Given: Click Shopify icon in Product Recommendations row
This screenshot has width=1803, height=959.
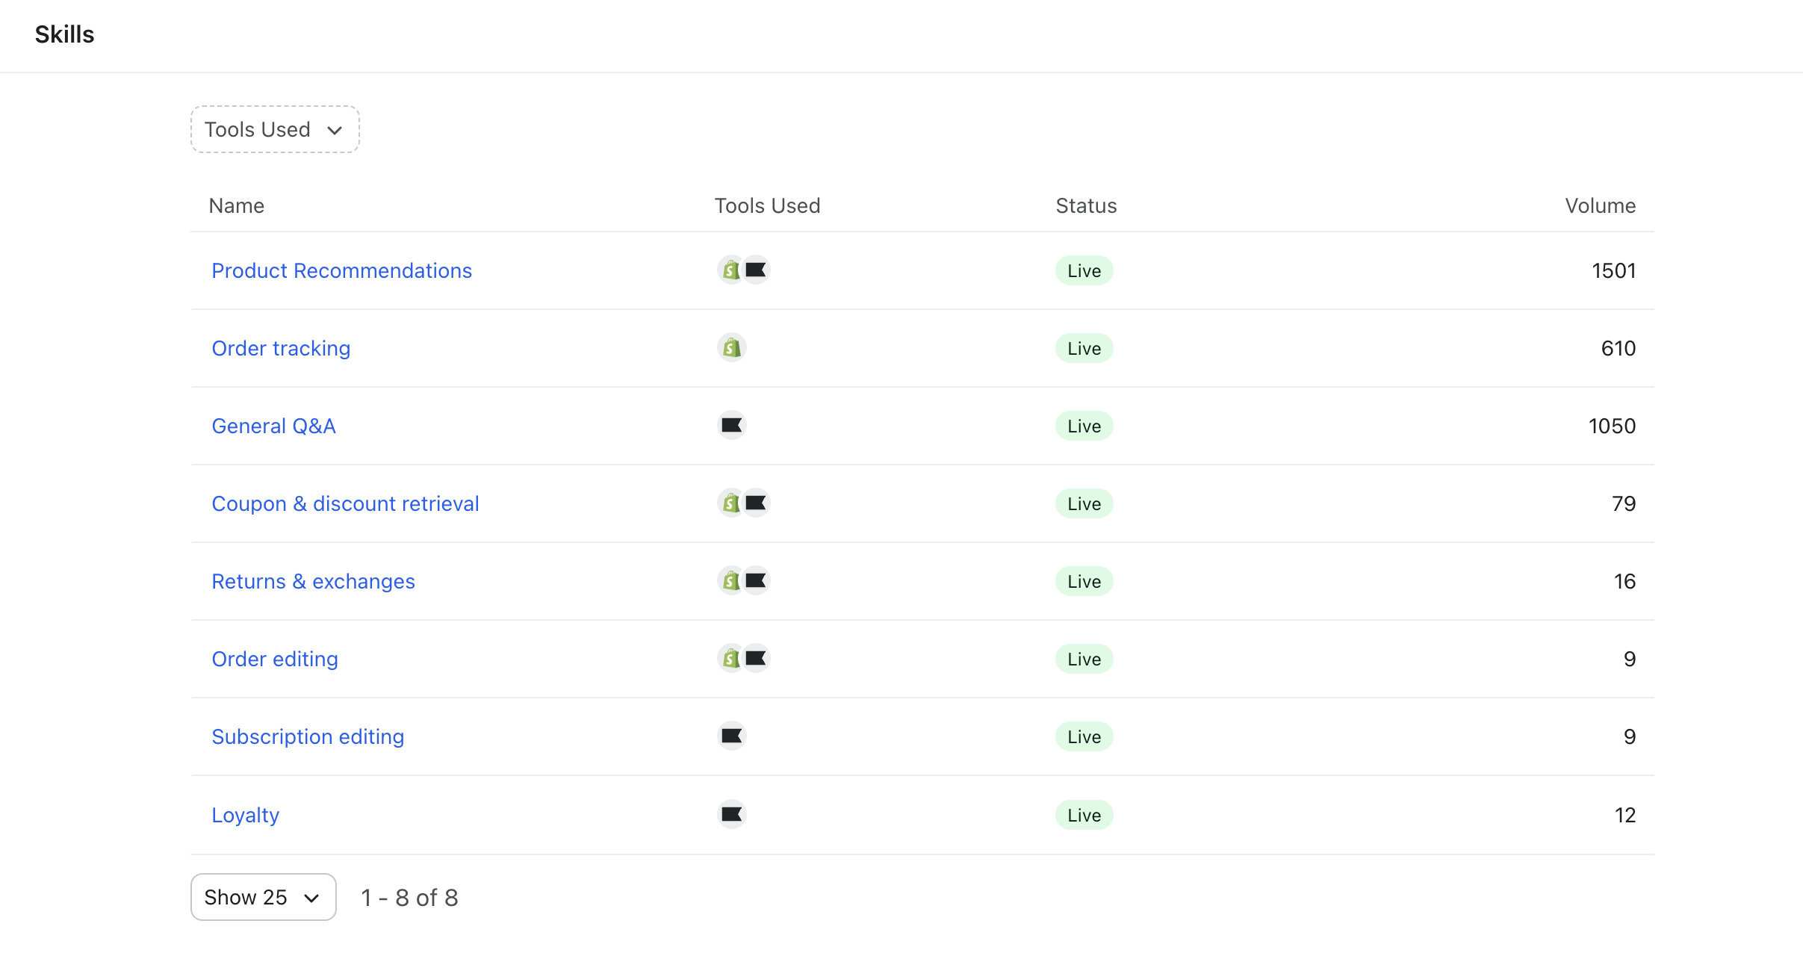Looking at the screenshot, I should [x=730, y=270].
